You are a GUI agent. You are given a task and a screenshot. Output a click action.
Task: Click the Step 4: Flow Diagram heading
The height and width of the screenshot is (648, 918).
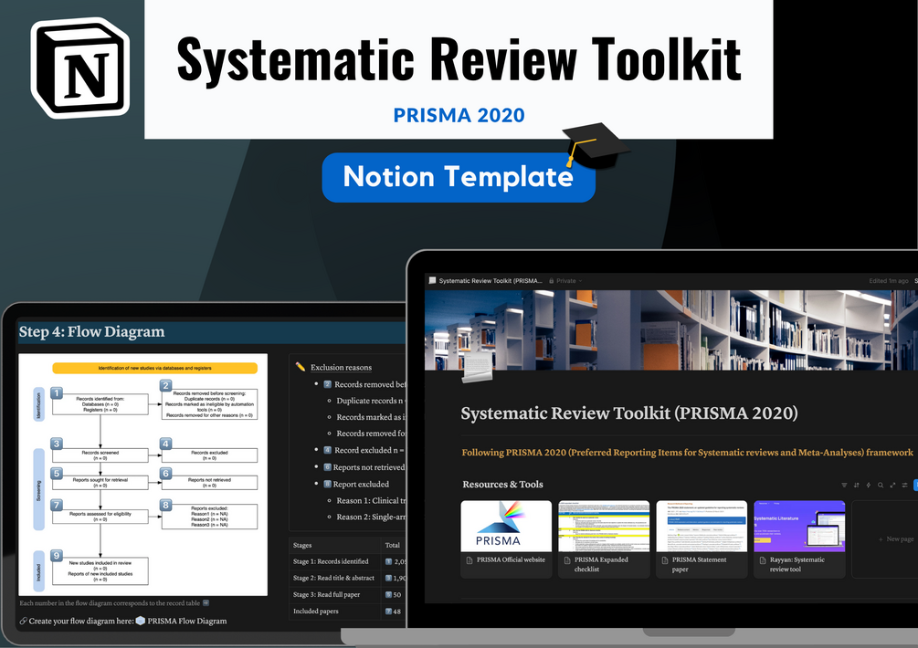(x=92, y=331)
